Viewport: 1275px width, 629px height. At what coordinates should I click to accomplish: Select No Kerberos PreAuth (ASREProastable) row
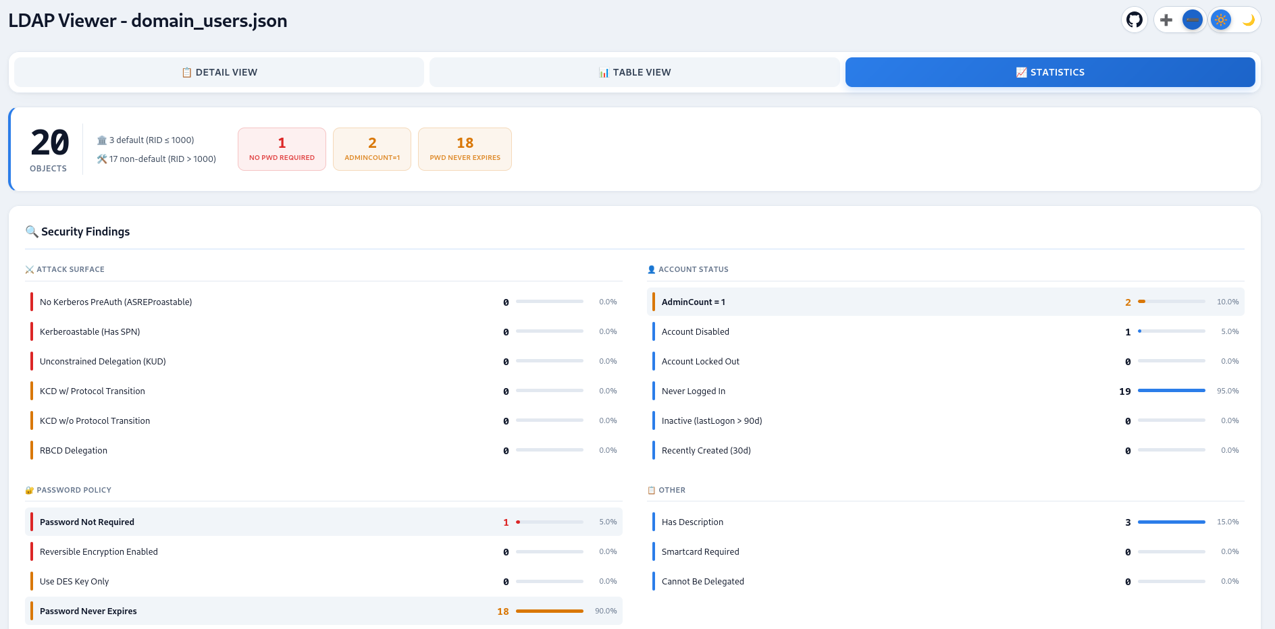[x=323, y=302]
